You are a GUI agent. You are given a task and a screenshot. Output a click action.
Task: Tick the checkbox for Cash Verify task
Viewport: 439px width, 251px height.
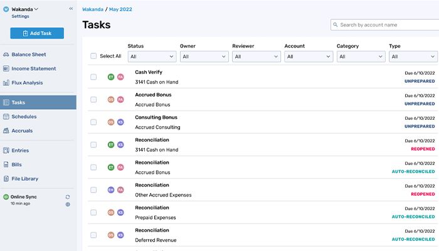[x=93, y=77]
